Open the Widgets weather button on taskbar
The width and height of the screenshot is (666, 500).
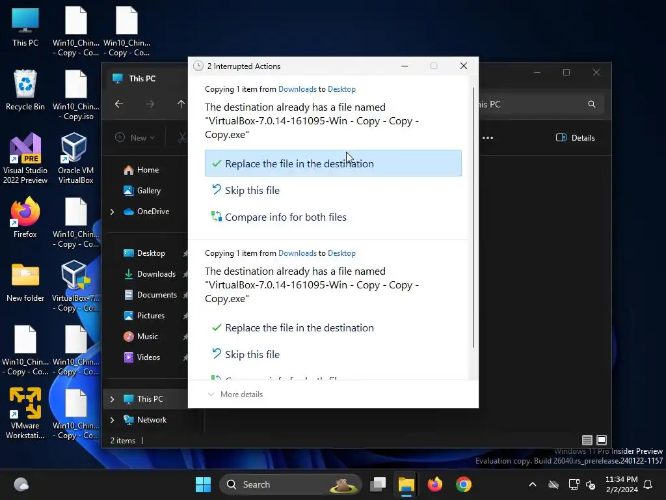(21, 484)
